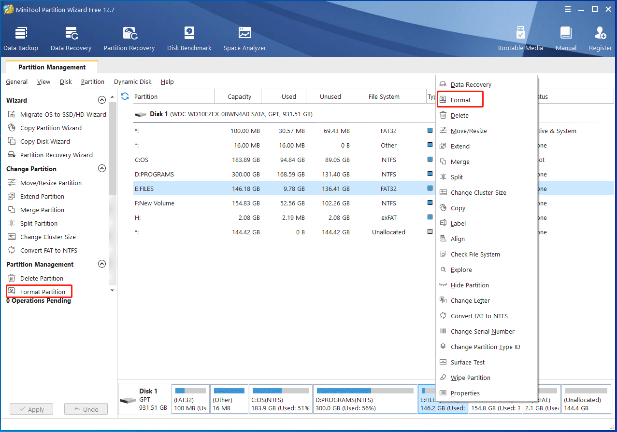Screen dimensions: 617x432
Task: Click the Surface Test icon in context menu
Action: click(443, 362)
